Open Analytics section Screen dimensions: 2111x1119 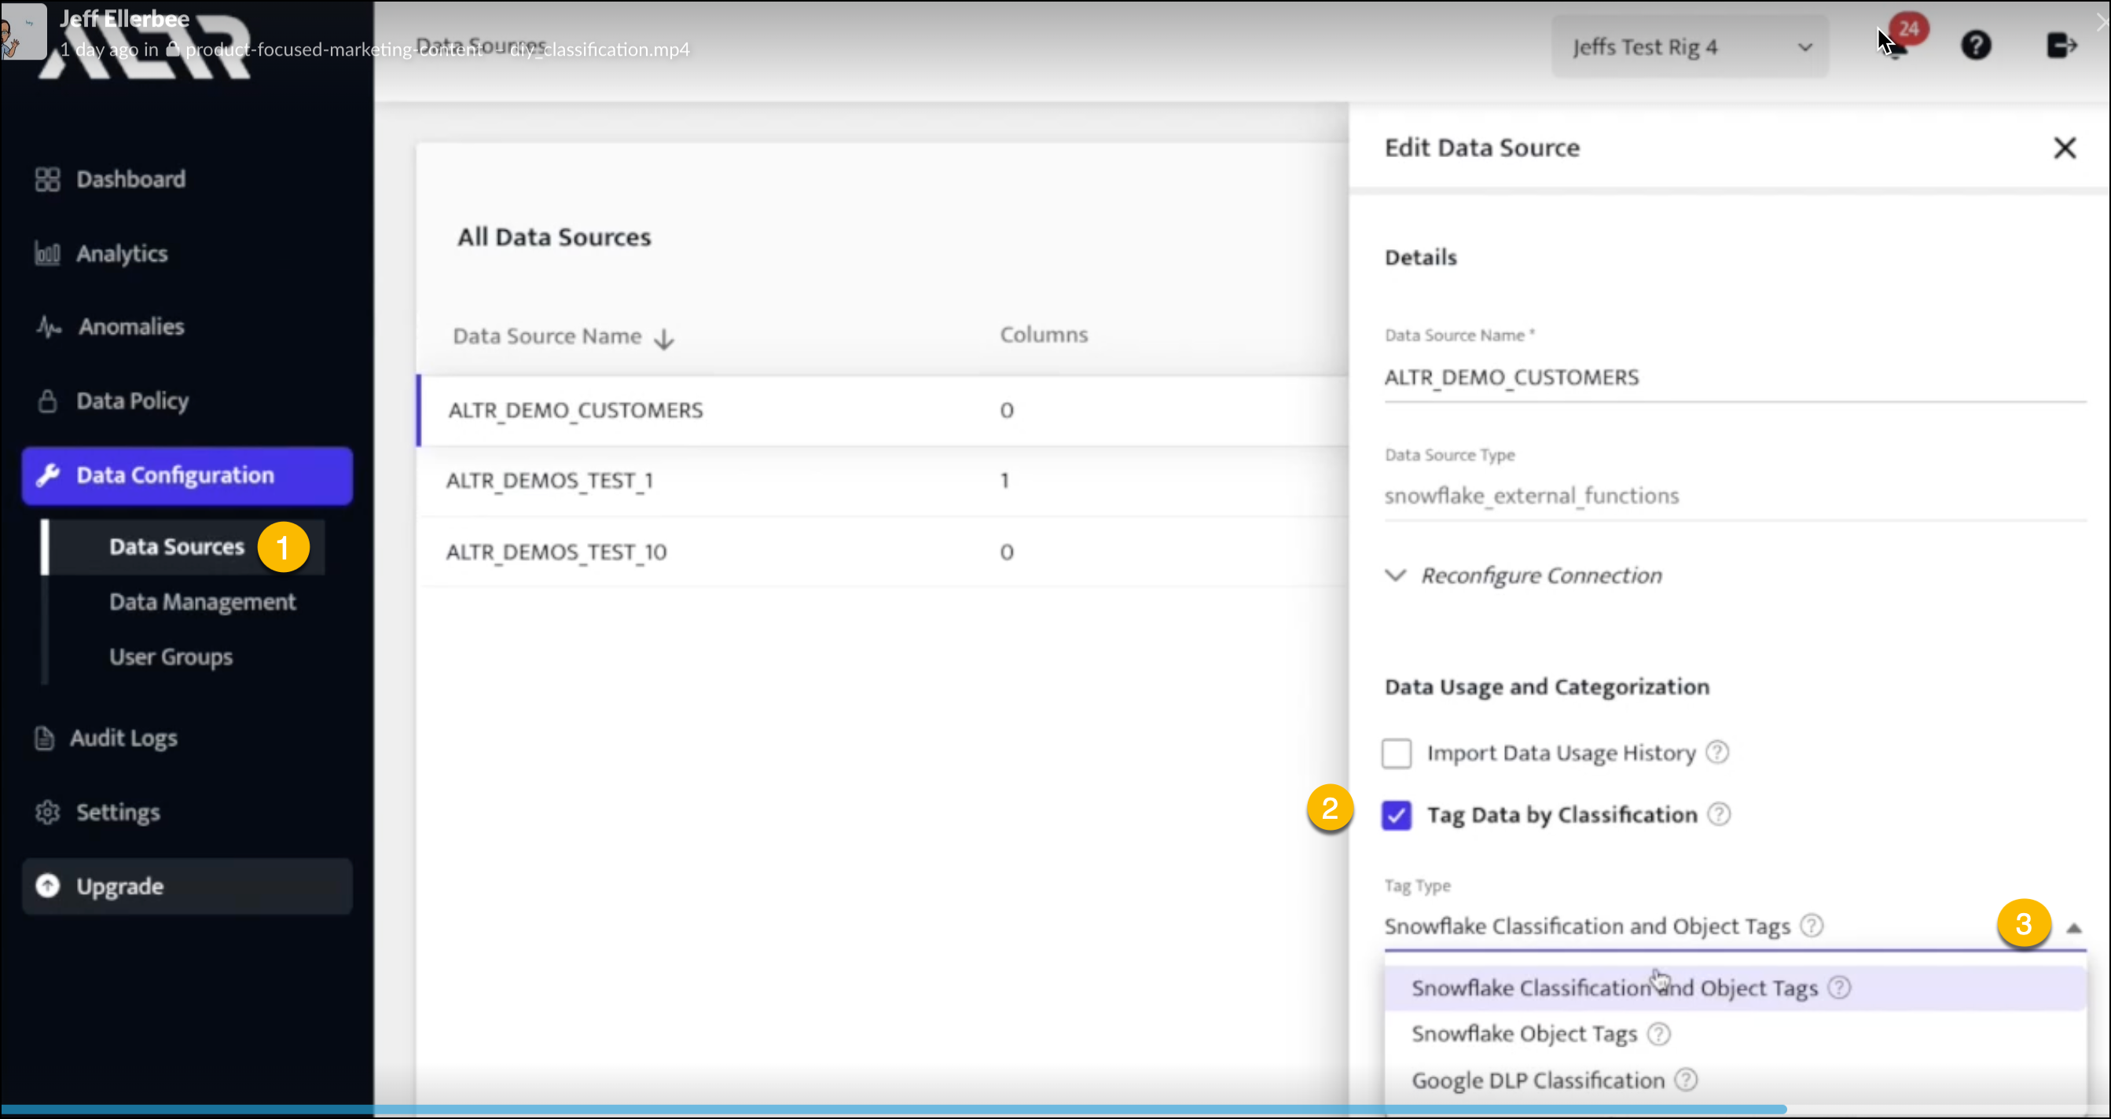(122, 252)
